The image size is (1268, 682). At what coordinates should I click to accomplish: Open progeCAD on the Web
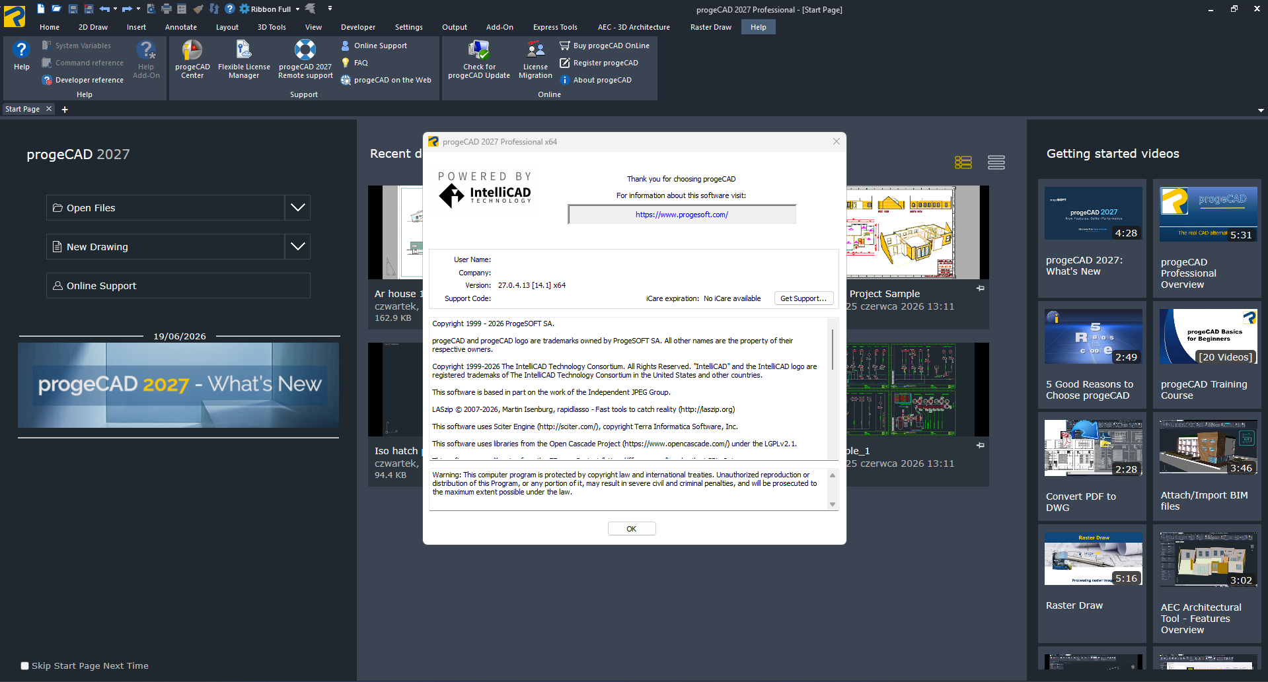[x=386, y=80]
